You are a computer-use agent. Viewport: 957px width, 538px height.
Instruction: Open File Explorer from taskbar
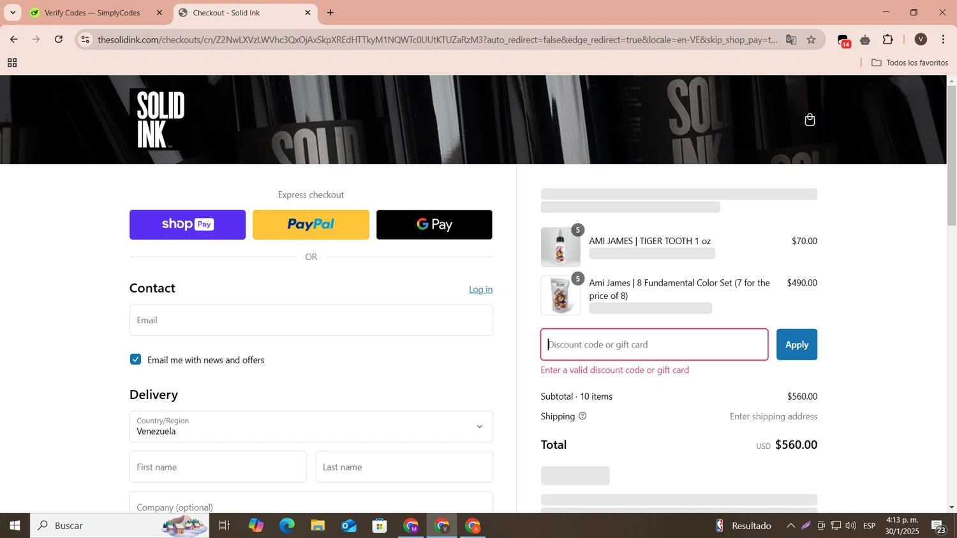pos(318,526)
